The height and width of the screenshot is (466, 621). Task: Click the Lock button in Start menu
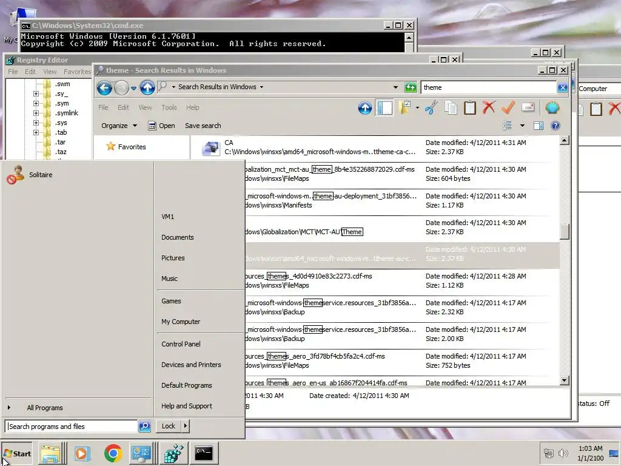pos(169,426)
